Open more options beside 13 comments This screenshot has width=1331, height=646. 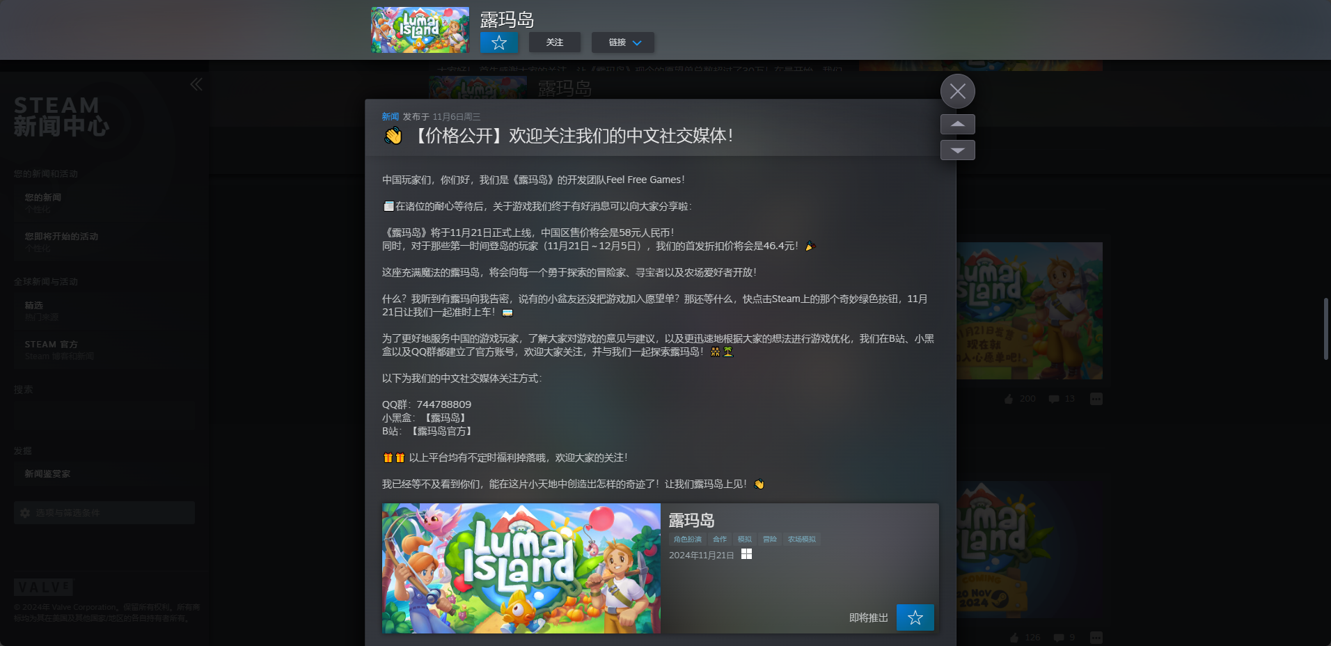(1096, 399)
